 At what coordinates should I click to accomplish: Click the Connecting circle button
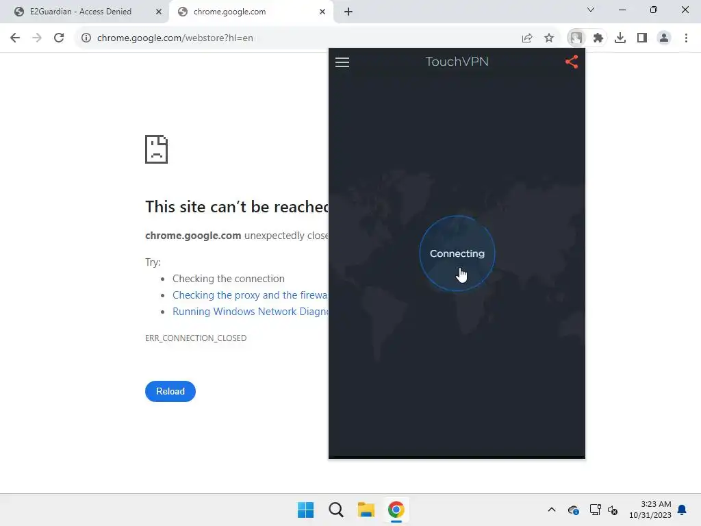[457, 253]
